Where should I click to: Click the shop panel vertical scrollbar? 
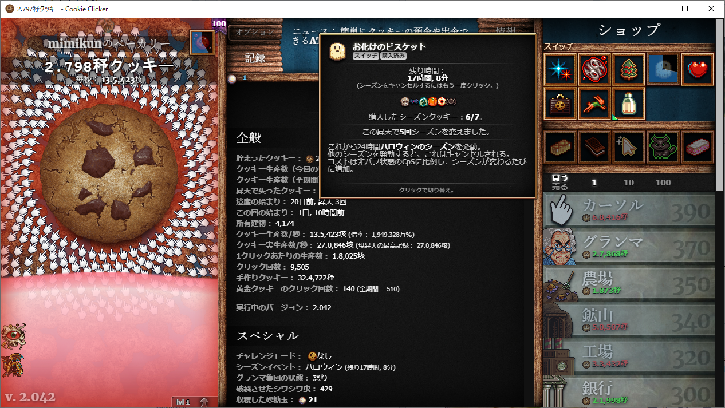(x=720, y=105)
